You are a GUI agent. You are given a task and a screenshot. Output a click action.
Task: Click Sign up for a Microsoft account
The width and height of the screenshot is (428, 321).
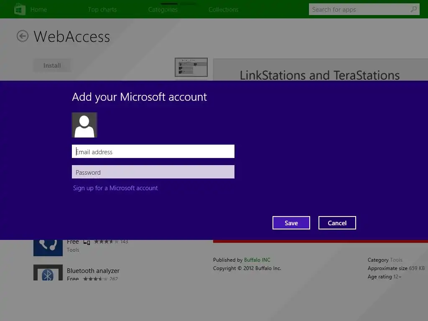(115, 188)
